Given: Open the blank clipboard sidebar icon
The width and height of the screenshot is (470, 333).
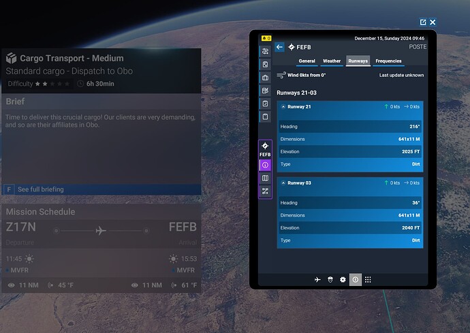Looking at the screenshot, I should click(x=265, y=116).
